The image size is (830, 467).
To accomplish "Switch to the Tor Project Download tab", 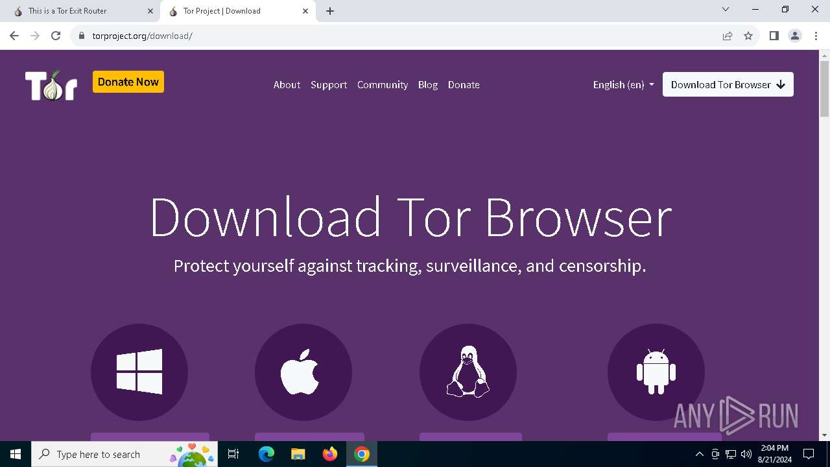I will tap(237, 11).
